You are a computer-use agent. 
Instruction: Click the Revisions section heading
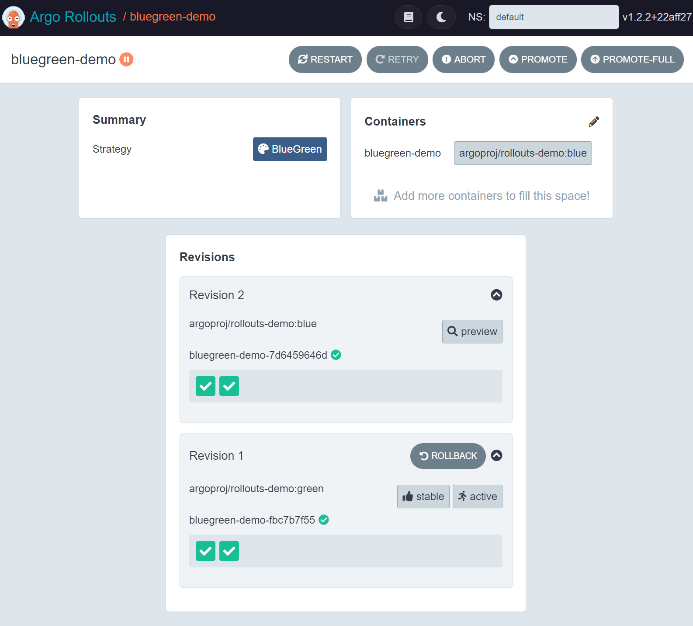coord(207,257)
